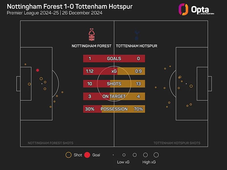227x170 pixels.
Task: Click the Nottingham Forest club crest
Action: coord(92,35)
